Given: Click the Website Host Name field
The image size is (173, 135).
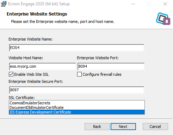Looking at the screenshot, I should tap(43, 67).
